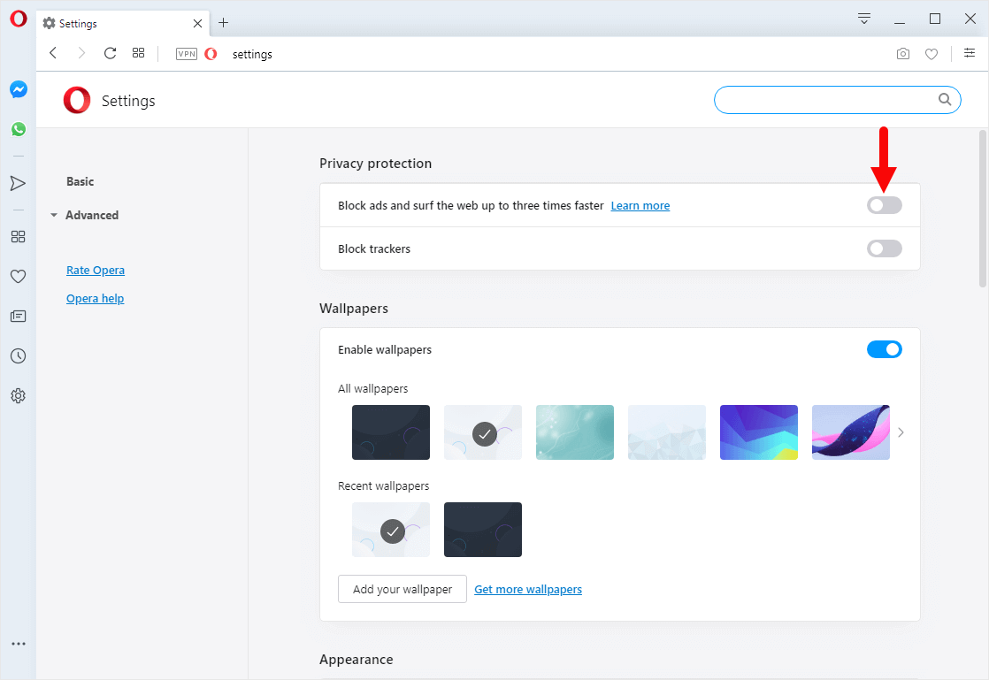Viewport: 989px width, 680px height.
Task: Open the Rate Opera link
Action: [x=96, y=271]
